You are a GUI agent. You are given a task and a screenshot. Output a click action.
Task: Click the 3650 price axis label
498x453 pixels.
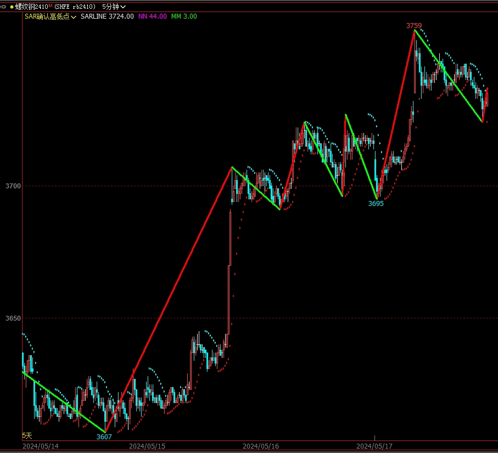(13, 318)
